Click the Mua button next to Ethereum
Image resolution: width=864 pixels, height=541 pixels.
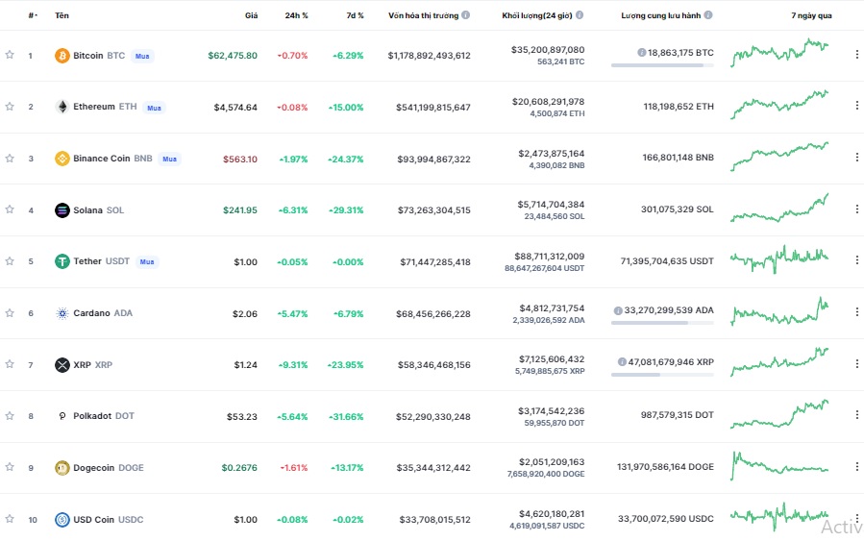(154, 108)
